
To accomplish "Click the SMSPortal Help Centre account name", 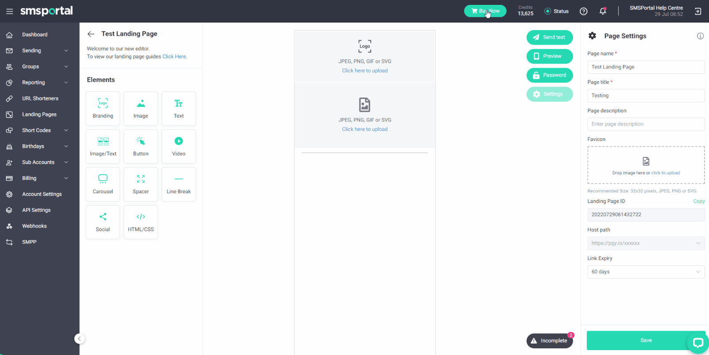I will (656, 8).
